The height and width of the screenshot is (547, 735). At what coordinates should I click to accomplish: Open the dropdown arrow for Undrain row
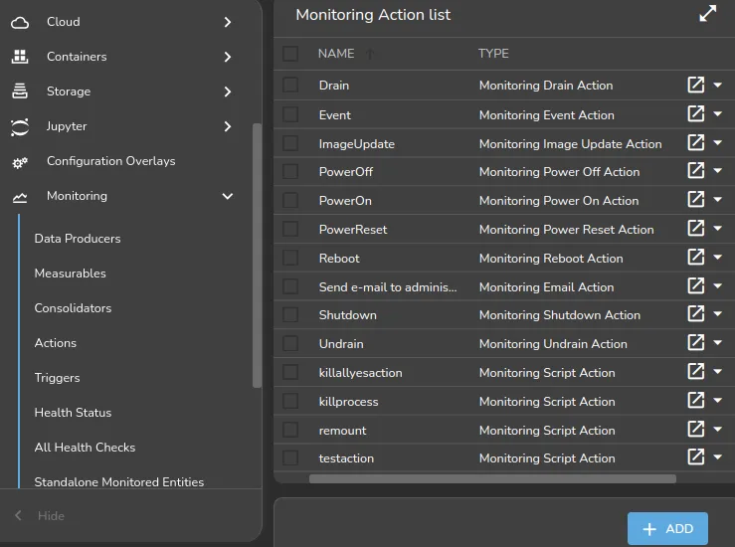click(x=718, y=343)
